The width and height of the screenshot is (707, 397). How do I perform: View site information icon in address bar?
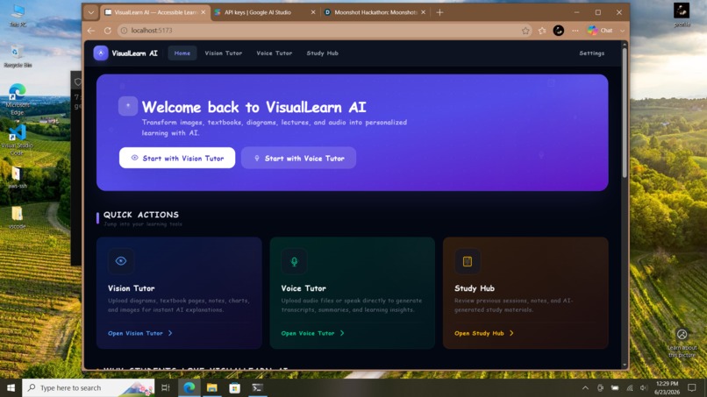tap(124, 31)
